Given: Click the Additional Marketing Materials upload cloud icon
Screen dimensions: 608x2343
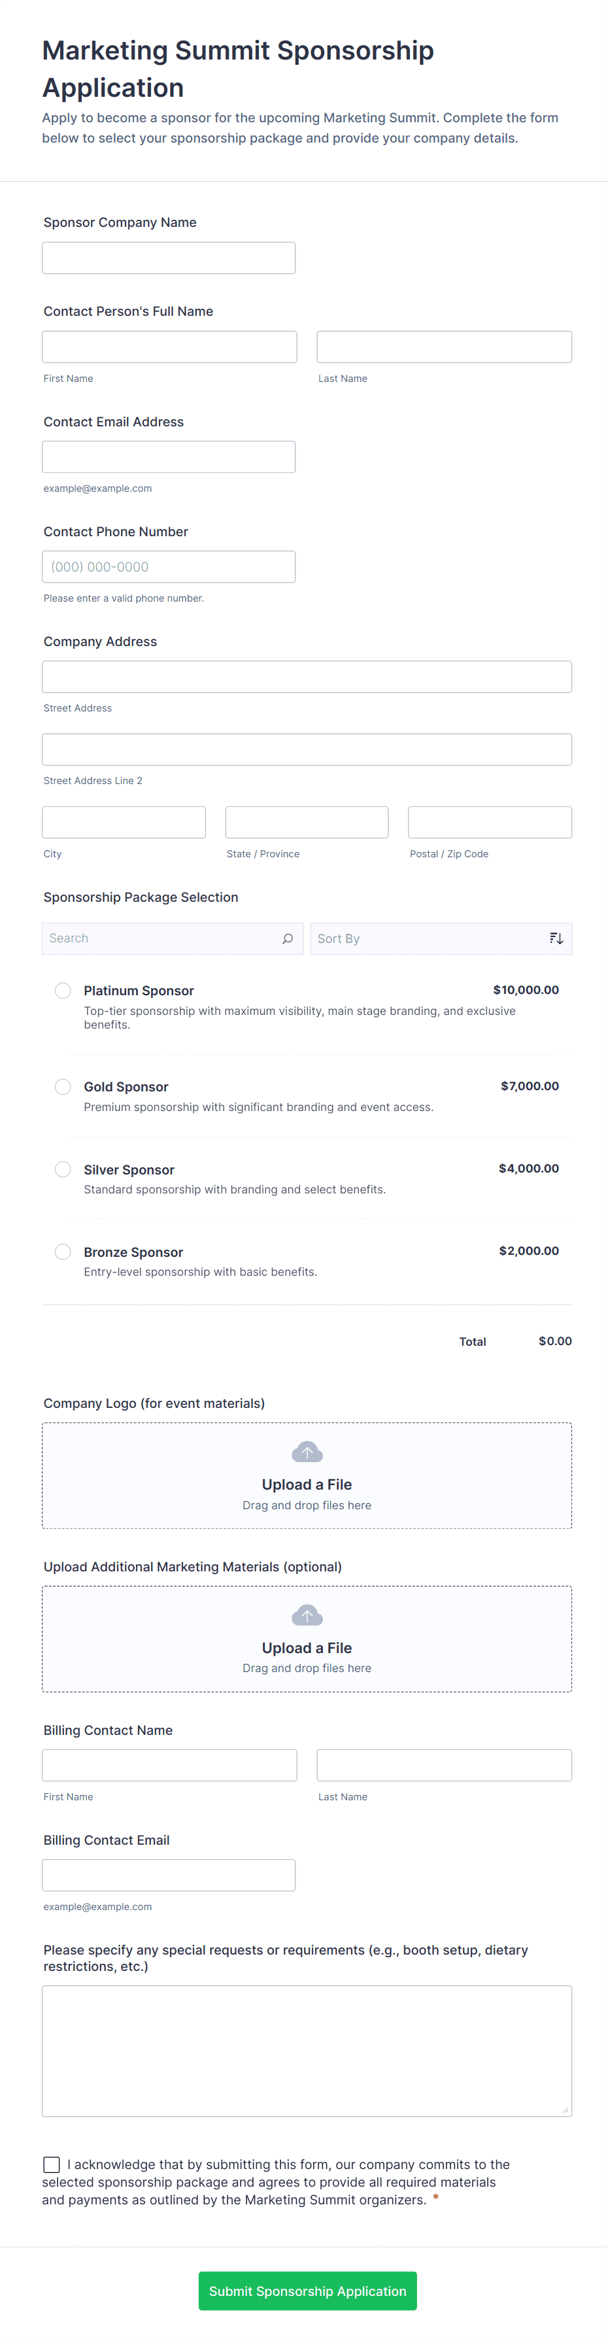Looking at the screenshot, I should coord(307,1615).
